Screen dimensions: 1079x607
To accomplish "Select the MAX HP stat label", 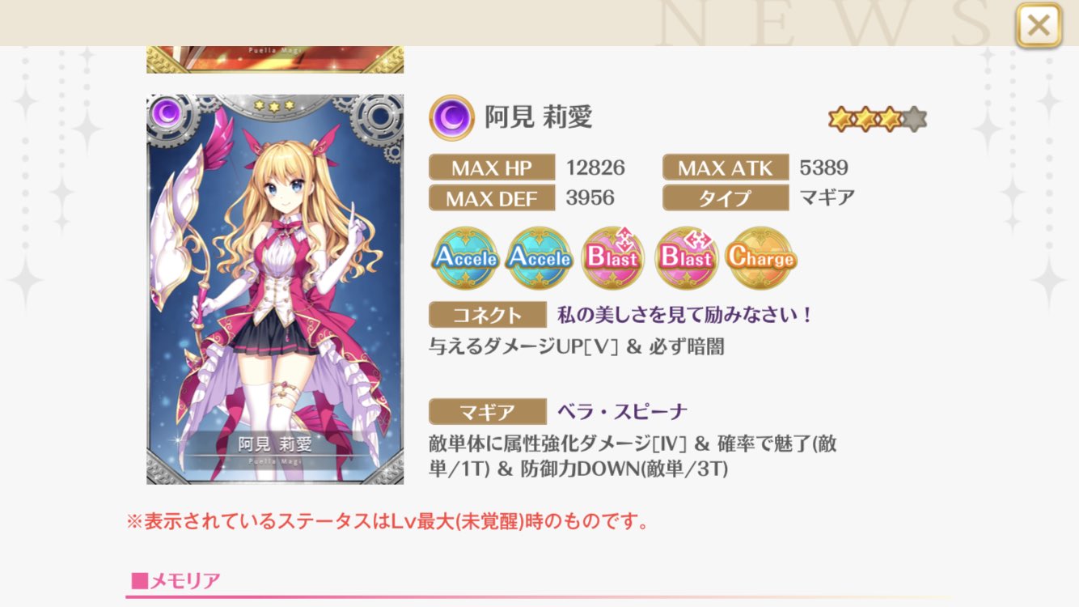I will [x=492, y=168].
